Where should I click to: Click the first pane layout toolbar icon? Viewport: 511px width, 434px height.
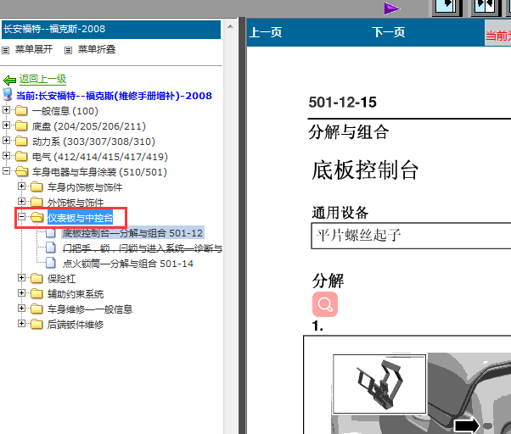[447, 8]
